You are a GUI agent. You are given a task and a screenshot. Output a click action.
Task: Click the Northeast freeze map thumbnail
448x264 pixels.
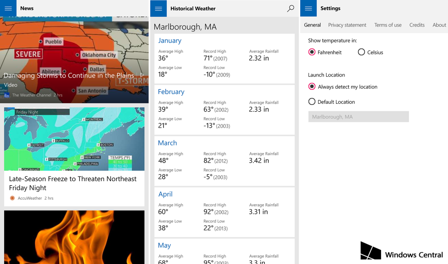(74, 139)
